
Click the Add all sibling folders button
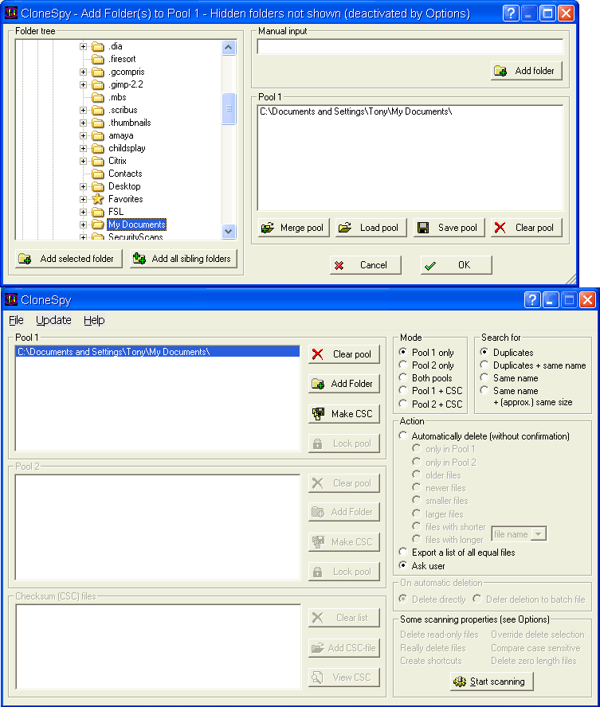(183, 259)
